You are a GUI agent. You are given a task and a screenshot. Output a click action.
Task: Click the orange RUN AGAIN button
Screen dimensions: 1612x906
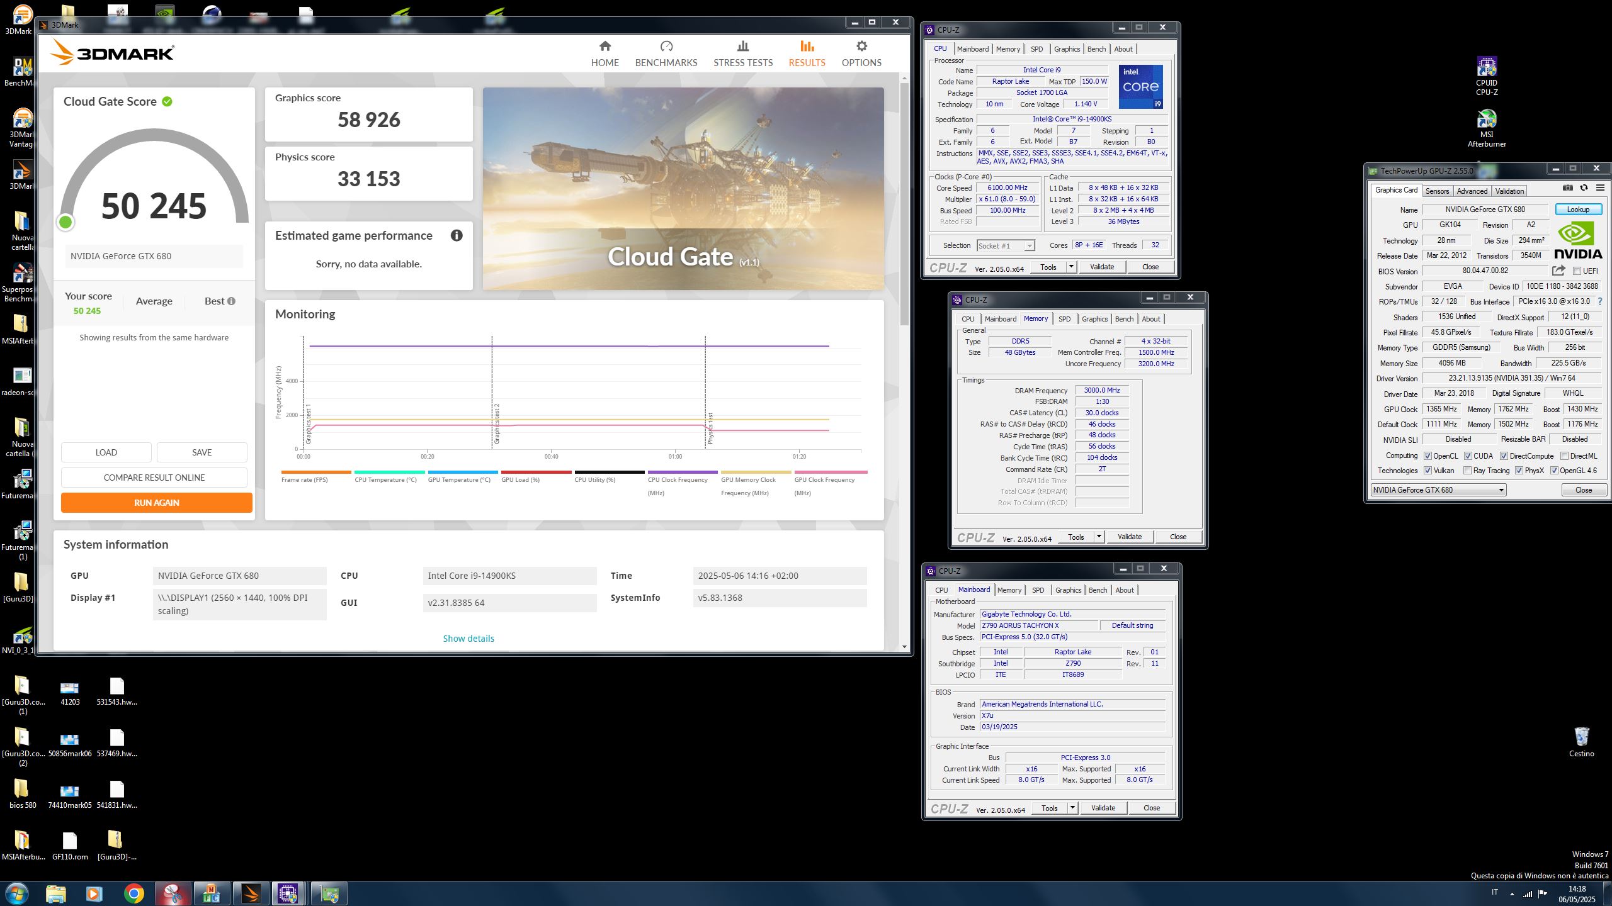tap(156, 503)
